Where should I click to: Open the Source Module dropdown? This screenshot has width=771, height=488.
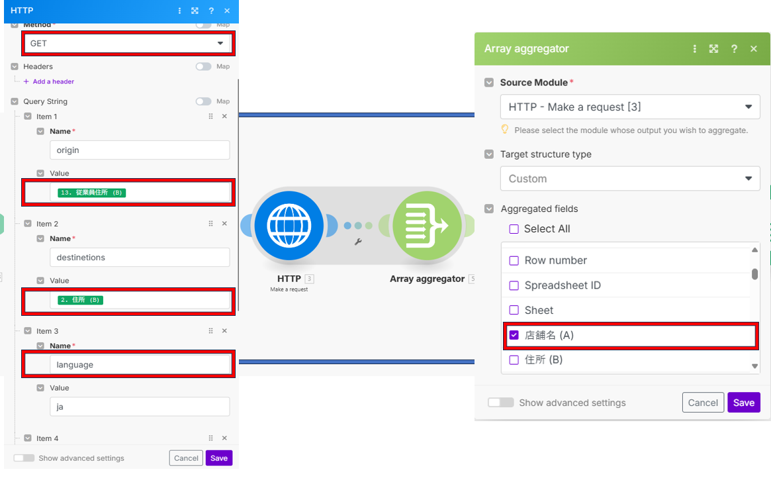pos(630,107)
